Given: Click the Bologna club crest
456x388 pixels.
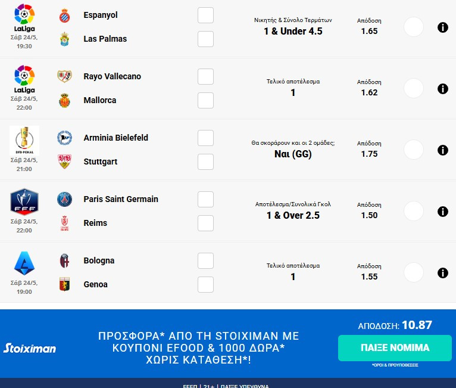Looking at the screenshot, I should 64,260.
